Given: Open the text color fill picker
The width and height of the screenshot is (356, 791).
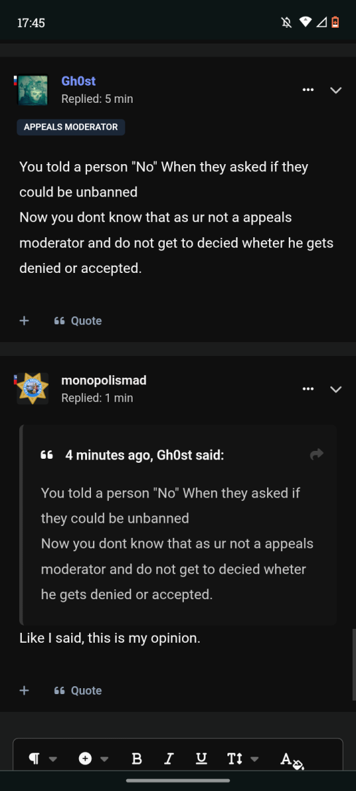Looking at the screenshot, I should pyautogui.click(x=291, y=760).
